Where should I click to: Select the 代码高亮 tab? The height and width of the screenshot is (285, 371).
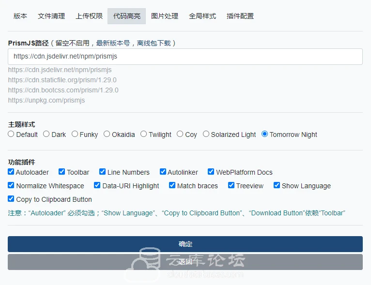[x=126, y=16]
